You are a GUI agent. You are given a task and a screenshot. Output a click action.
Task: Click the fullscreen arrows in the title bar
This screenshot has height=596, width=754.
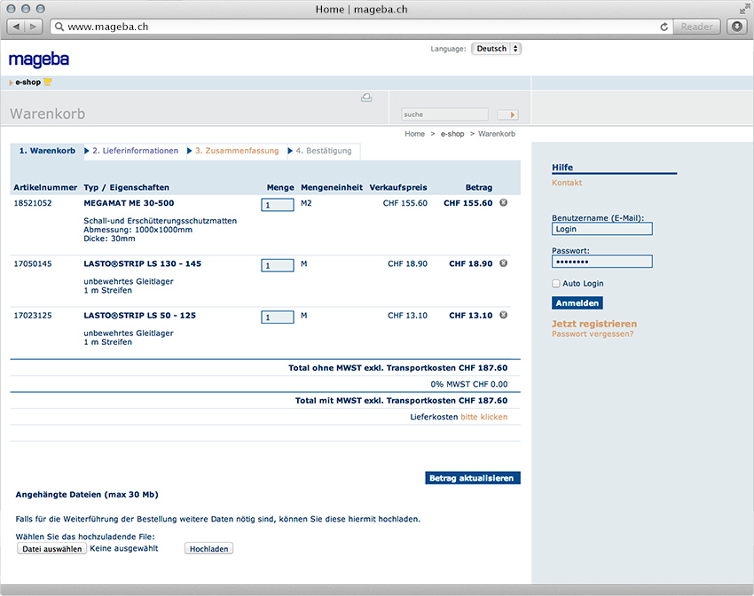pos(744,9)
